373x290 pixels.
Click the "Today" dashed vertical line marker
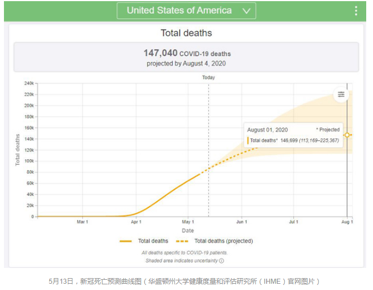pos(208,78)
